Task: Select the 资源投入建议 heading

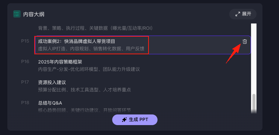Action: [52, 83]
